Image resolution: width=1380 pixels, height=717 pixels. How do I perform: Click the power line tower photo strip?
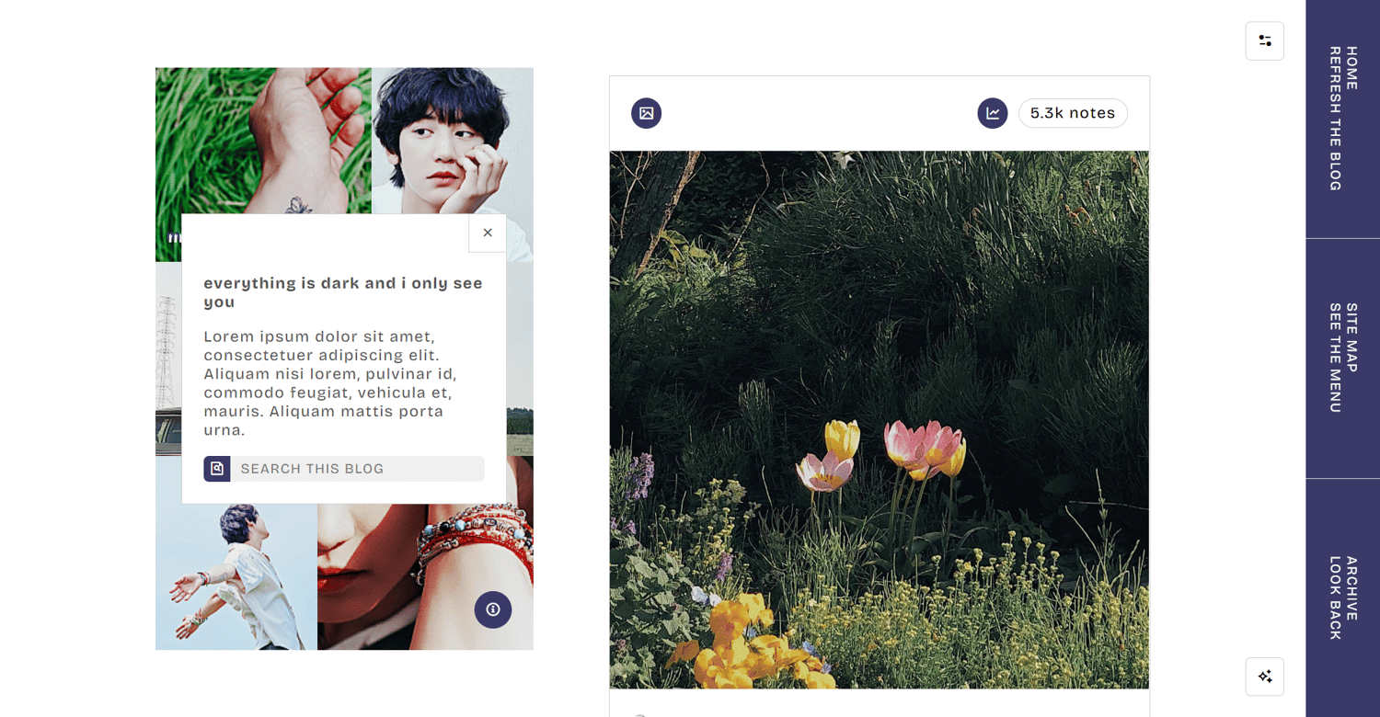[168, 358]
